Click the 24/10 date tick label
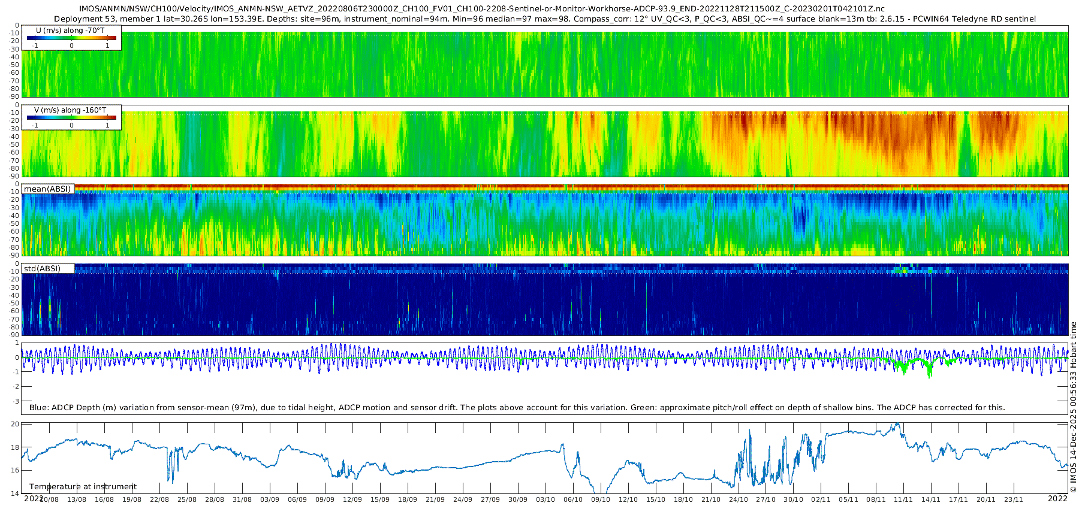Screen dimensions: 1079x509 coord(739,499)
